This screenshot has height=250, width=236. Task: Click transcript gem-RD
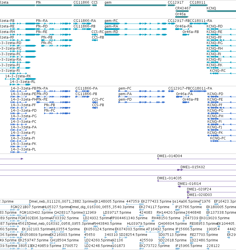111,32
